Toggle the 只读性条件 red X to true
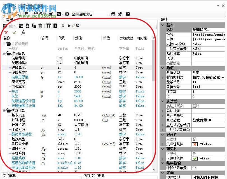Screen dimensions: 227x179 pos(195,144)
